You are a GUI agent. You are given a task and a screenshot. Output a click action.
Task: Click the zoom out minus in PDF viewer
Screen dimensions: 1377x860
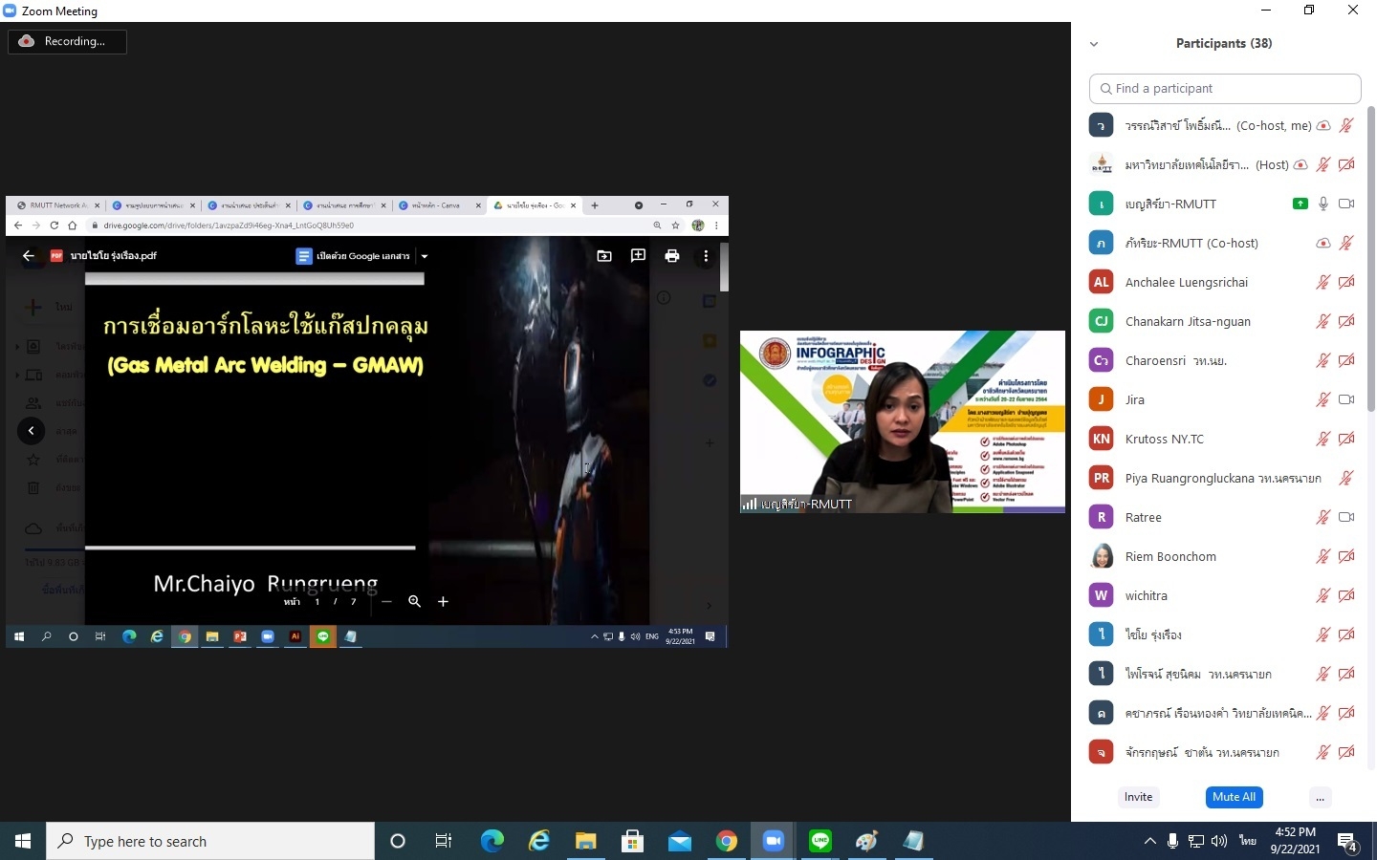coord(386,601)
